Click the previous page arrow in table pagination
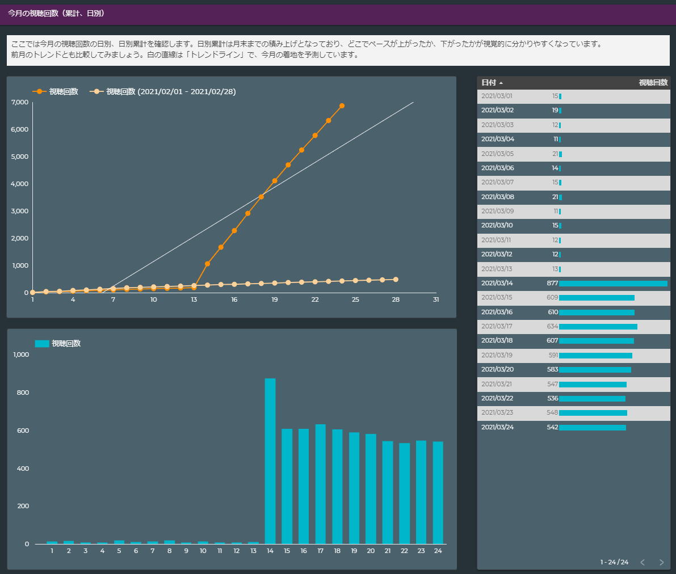The height and width of the screenshot is (574, 676). click(x=643, y=562)
